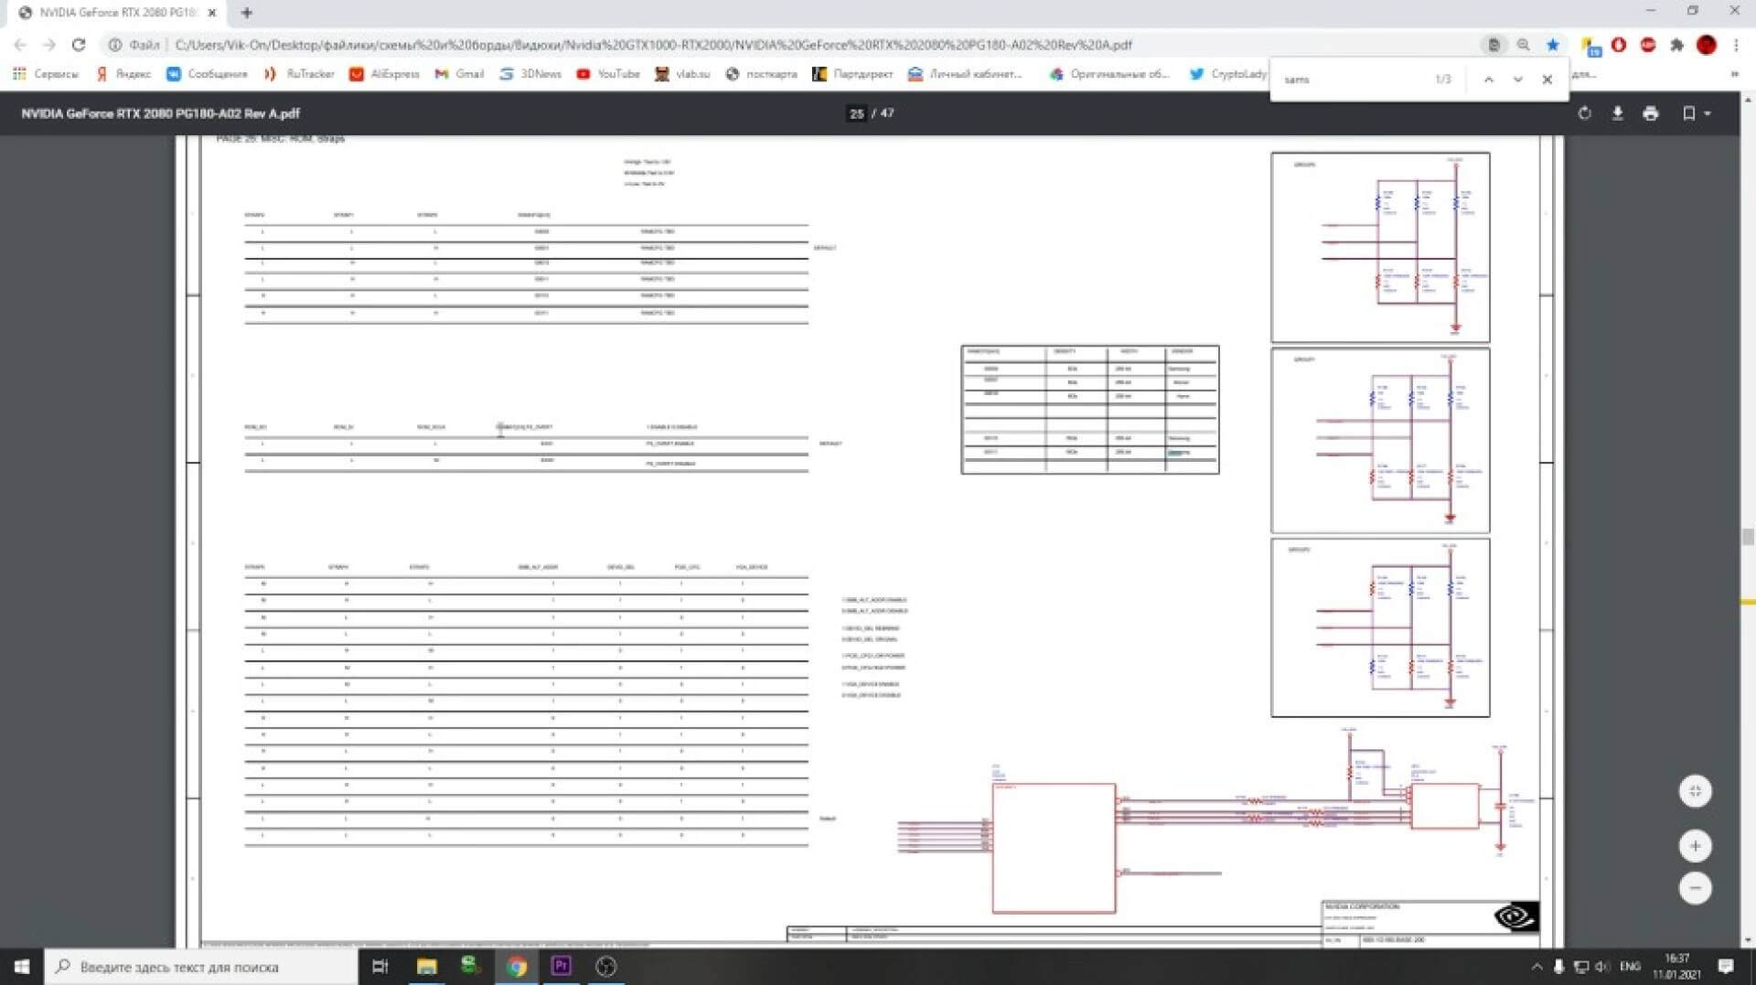
Task: Reload the current page
Action: (x=79, y=45)
